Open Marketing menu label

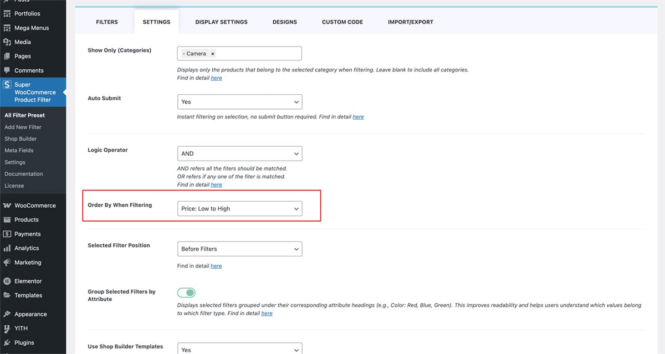pos(28,263)
